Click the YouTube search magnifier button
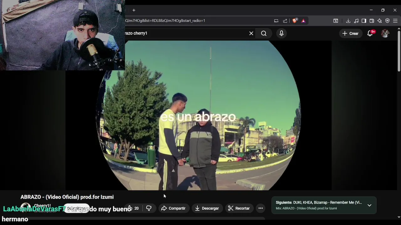This screenshot has height=225, width=401. [264, 33]
